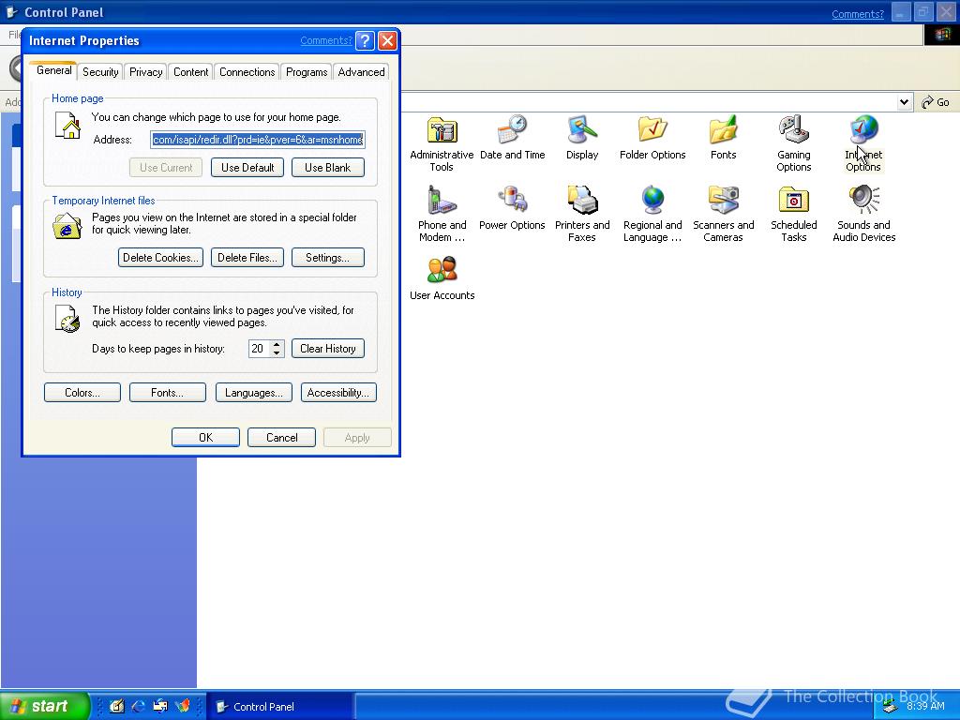Open the Start menu
The width and height of the screenshot is (960, 720).
[45, 706]
